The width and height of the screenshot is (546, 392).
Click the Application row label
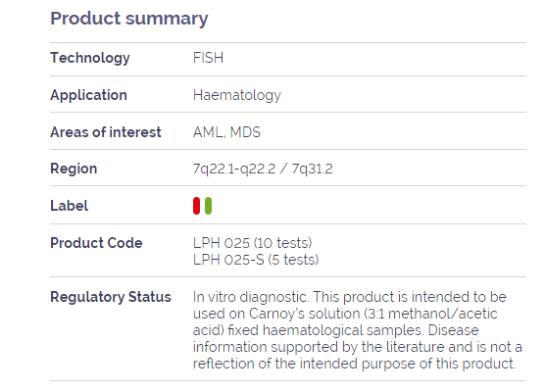89,95
